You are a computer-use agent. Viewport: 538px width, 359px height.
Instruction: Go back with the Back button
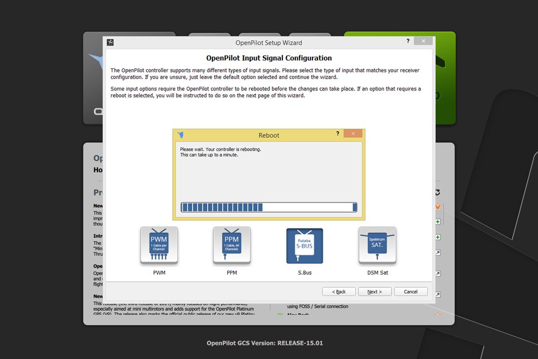338,291
